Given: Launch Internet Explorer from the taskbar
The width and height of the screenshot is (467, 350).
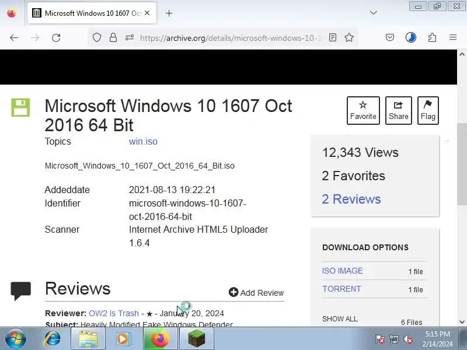Looking at the screenshot, I should pos(53,339).
